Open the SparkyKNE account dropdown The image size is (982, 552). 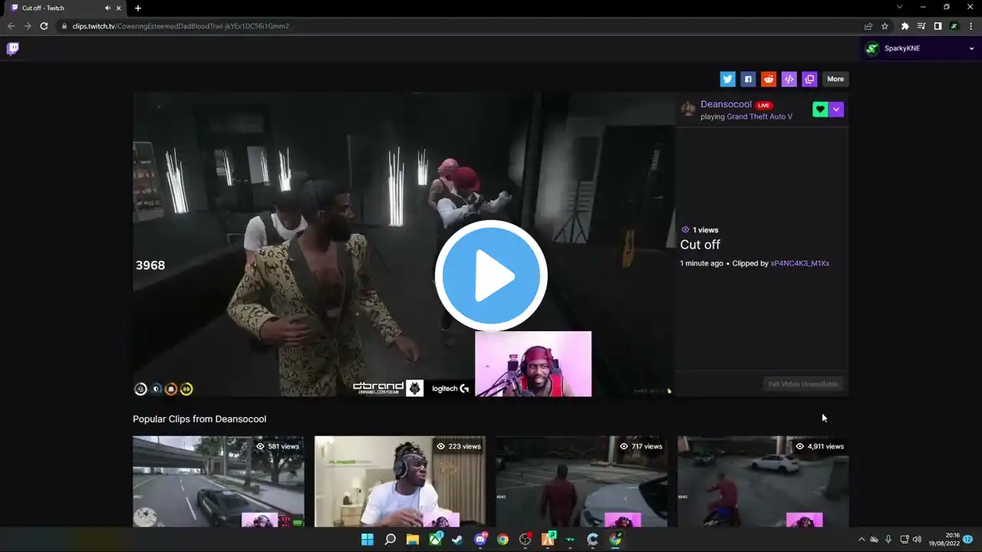pos(920,48)
